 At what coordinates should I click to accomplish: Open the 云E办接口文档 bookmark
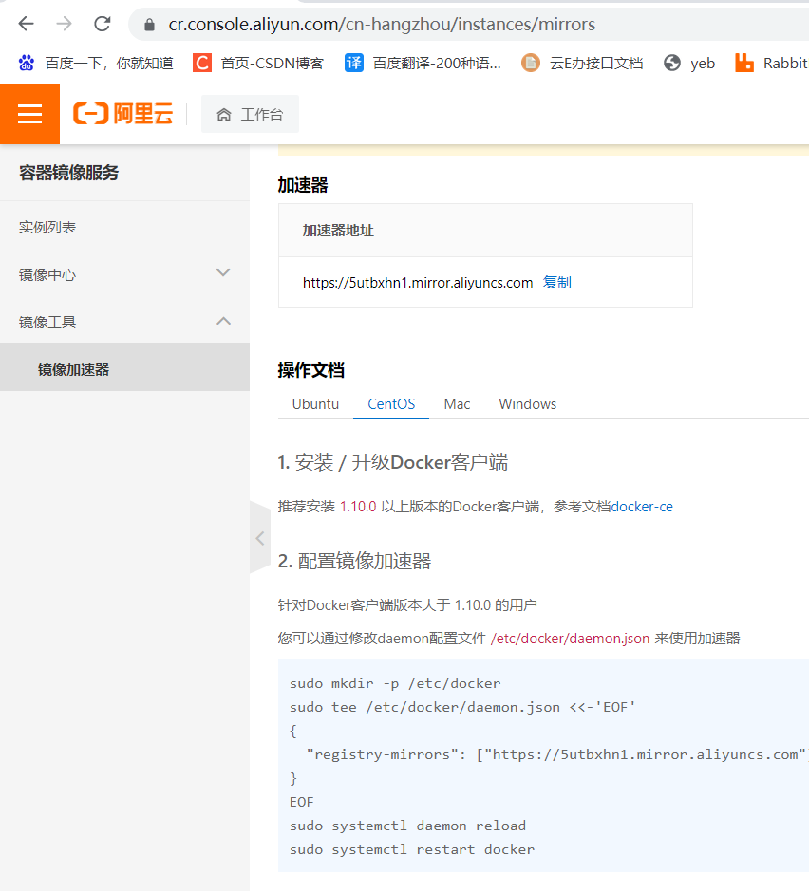coord(582,63)
